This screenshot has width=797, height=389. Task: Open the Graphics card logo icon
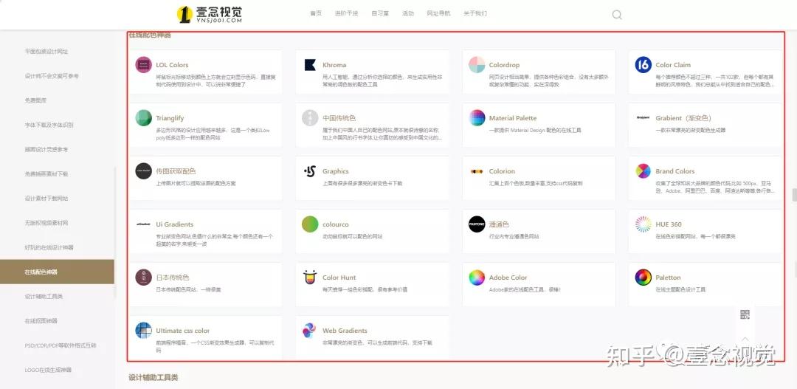(310, 171)
